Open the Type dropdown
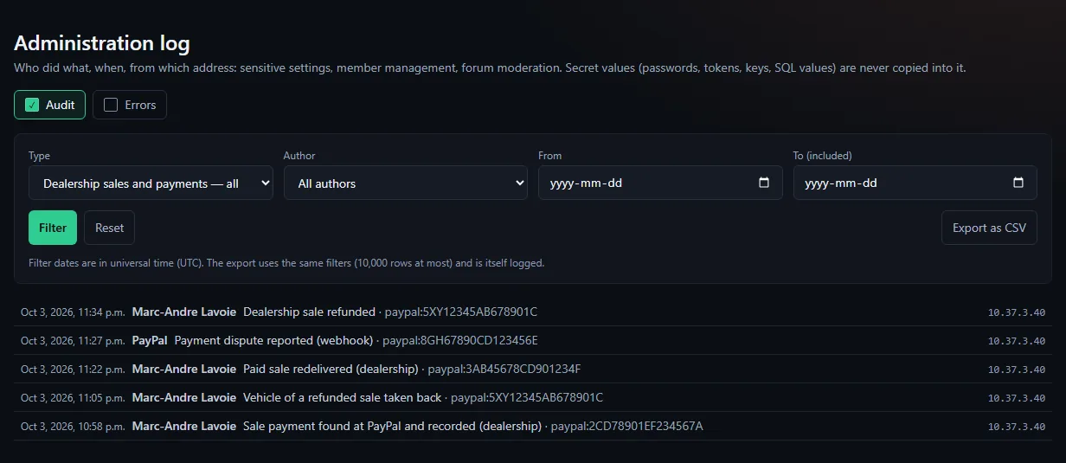The image size is (1066, 463). pyautogui.click(x=151, y=183)
